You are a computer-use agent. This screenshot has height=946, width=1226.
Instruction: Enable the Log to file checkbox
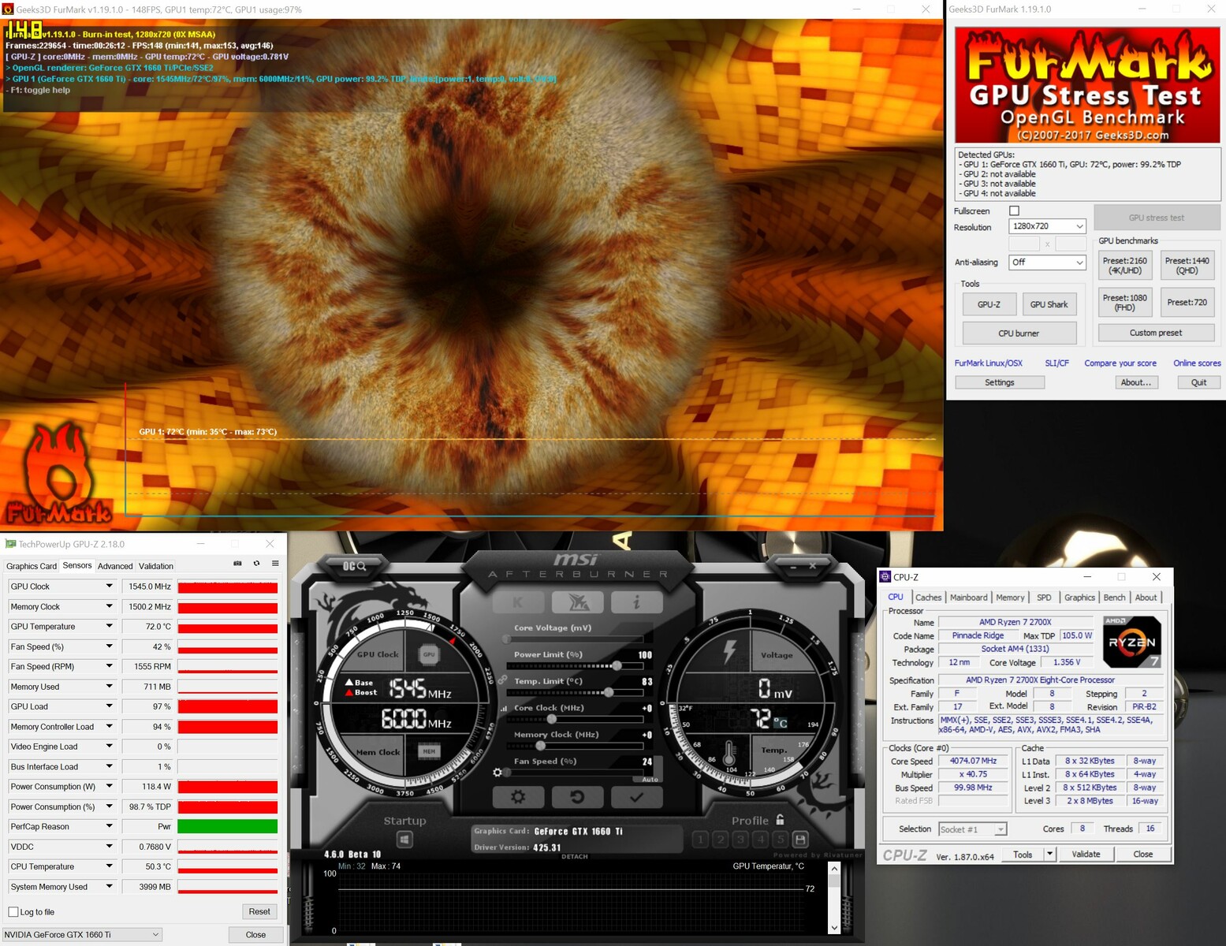click(x=13, y=912)
